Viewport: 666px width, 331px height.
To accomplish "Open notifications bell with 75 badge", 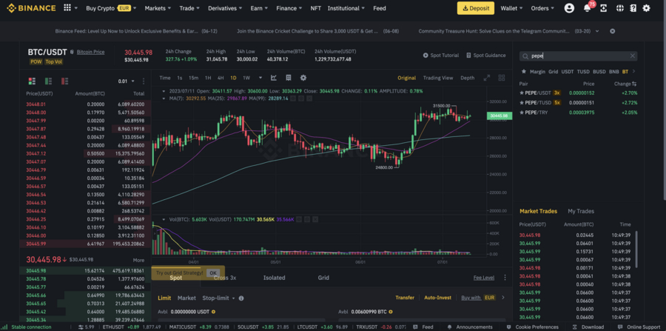I will pyautogui.click(x=587, y=8).
